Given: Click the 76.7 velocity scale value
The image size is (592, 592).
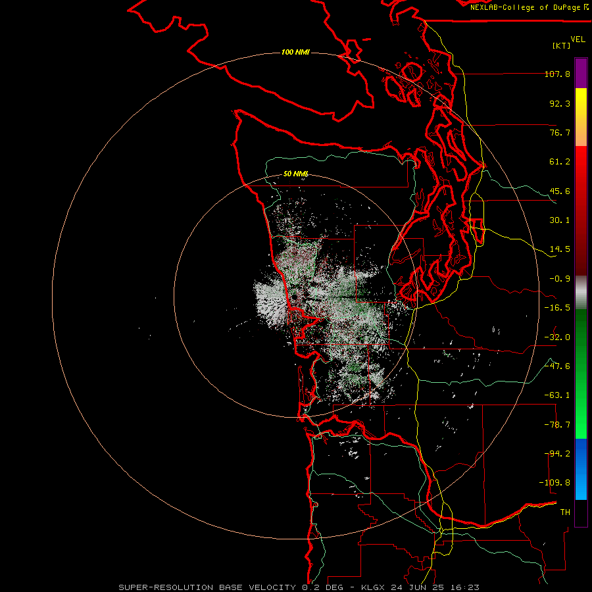Looking at the screenshot, I should [560, 132].
